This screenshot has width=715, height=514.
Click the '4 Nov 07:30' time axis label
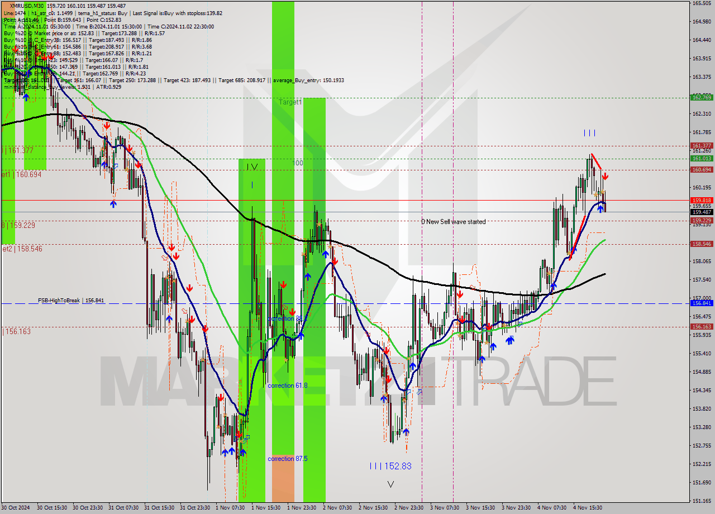552,508
